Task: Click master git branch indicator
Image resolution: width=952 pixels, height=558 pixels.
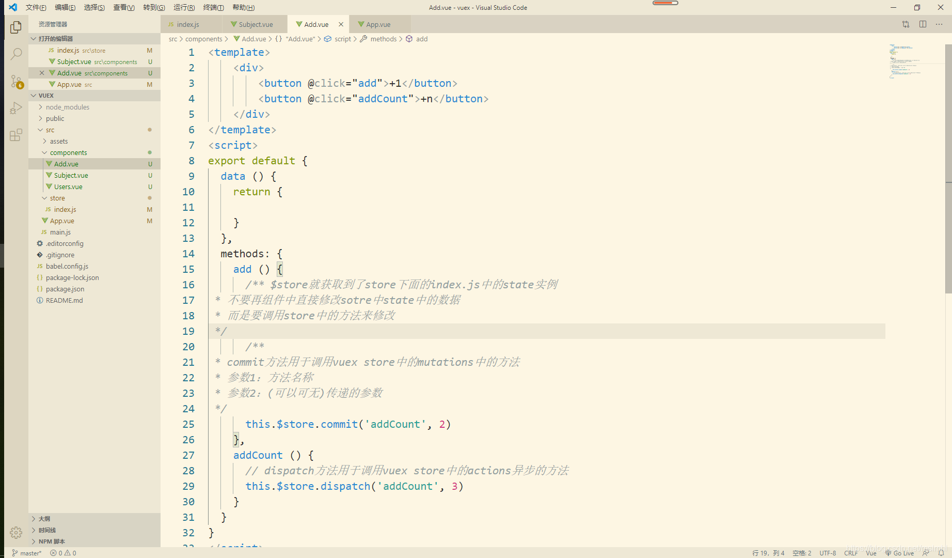Action: (26, 553)
